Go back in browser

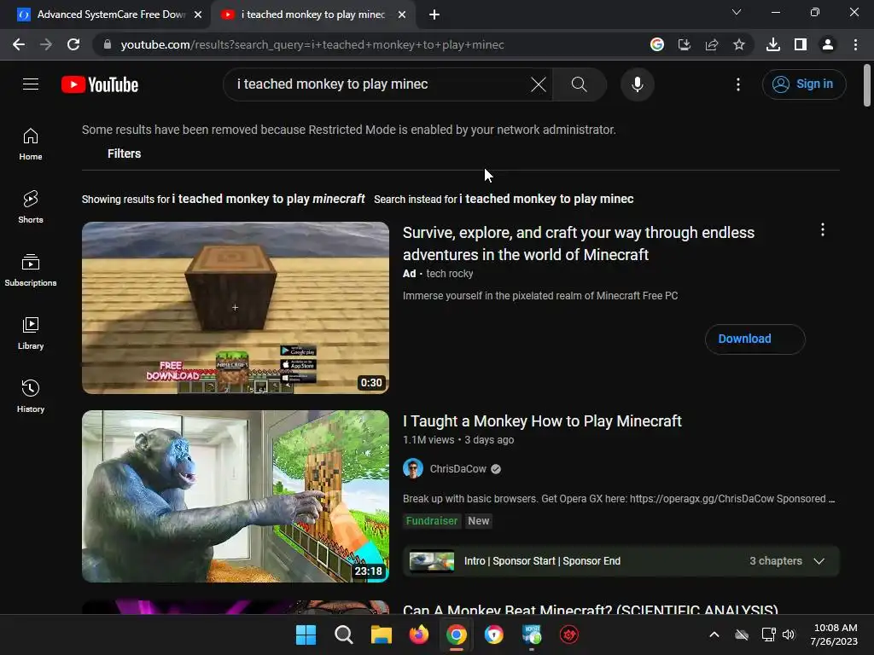[19, 44]
